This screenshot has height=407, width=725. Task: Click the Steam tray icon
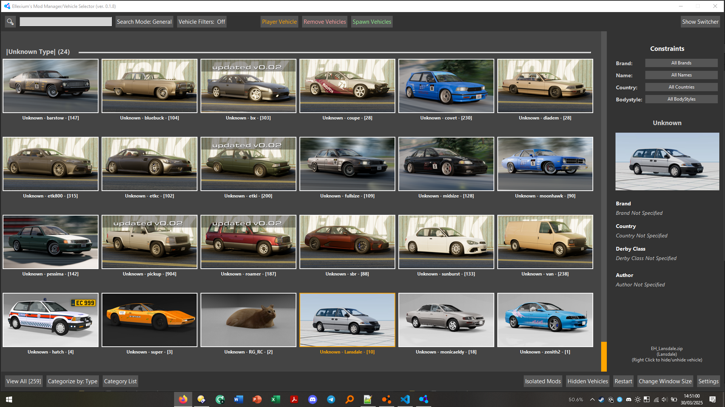point(601,399)
